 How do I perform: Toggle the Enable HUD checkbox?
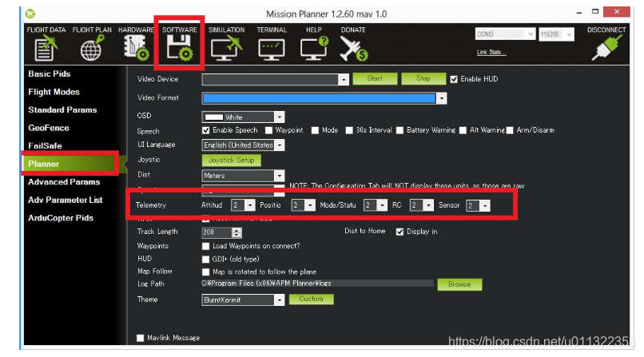454,79
